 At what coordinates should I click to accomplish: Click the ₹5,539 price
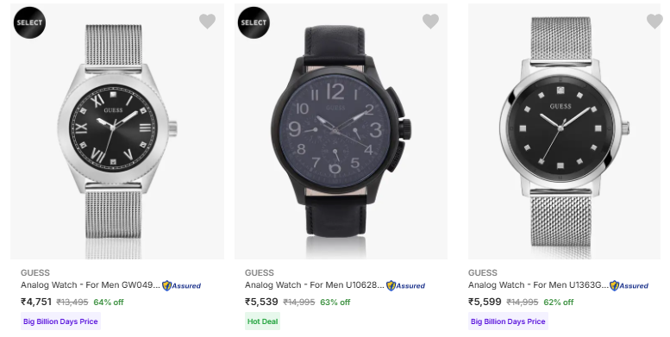[261, 302]
